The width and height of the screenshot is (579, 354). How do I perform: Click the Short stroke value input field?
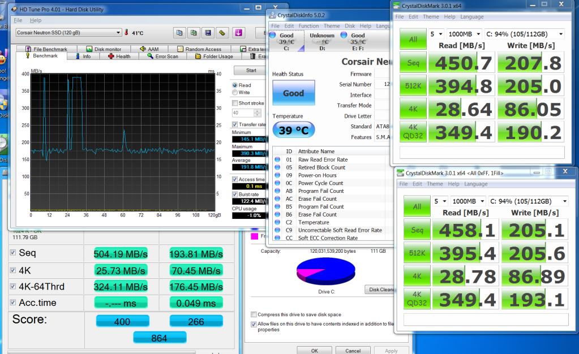[x=243, y=113]
